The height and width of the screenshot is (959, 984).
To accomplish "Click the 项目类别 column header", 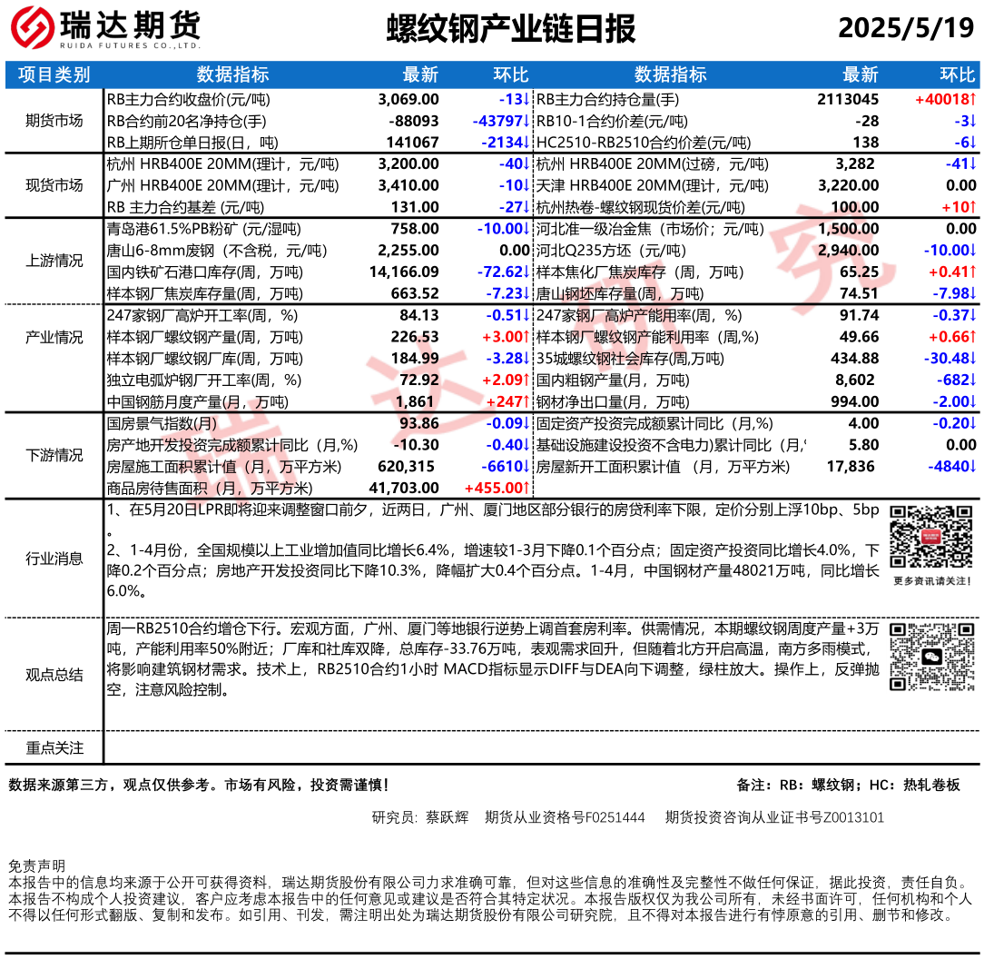I will pos(54,74).
